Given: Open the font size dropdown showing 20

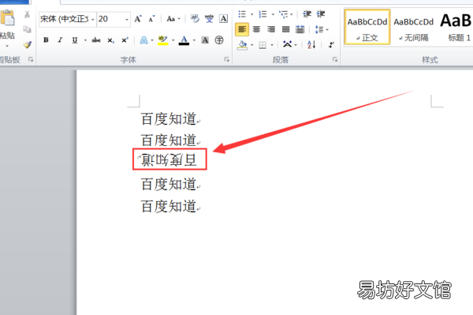Looking at the screenshot, I should [x=114, y=19].
